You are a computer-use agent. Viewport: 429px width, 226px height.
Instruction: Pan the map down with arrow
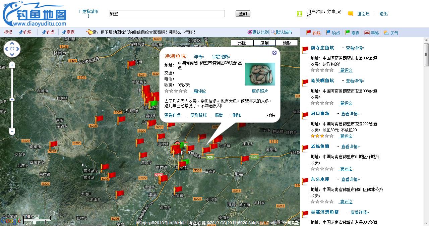[x=12, y=55]
